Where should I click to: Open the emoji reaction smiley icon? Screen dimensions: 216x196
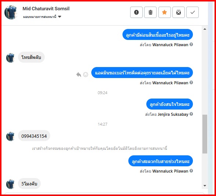(85, 74)
